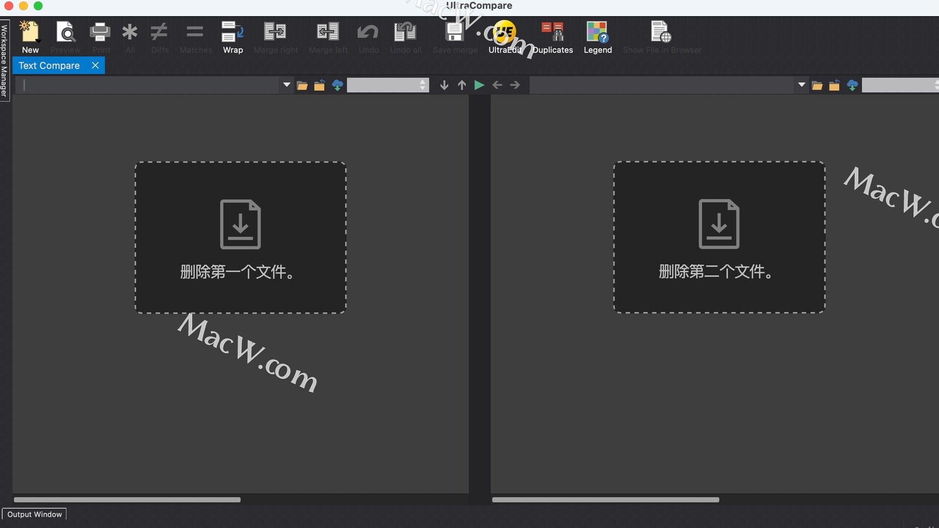Go to next difference arrow

[444, 85]
